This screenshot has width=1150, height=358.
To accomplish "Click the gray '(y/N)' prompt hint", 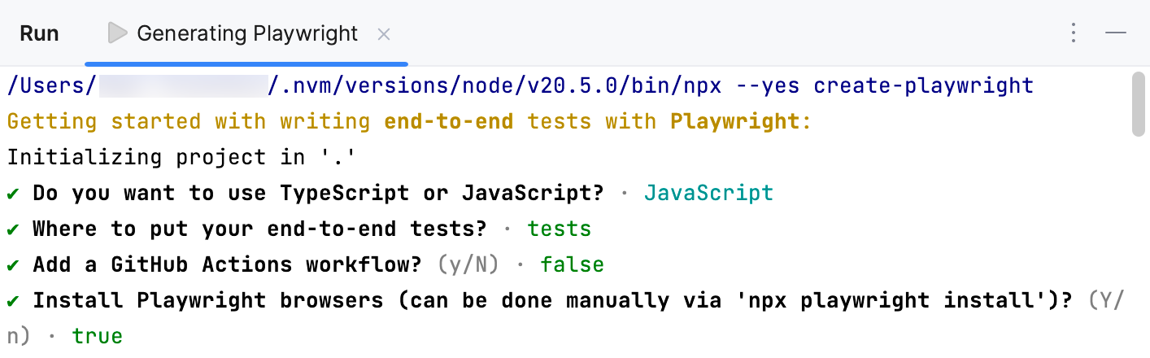I will (x=469, y=265).
